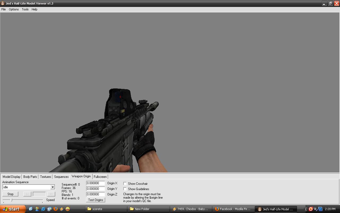The width and height of the screenshot is (340, 213).
Task: Open the Help menu
Action: coord(35,9)
